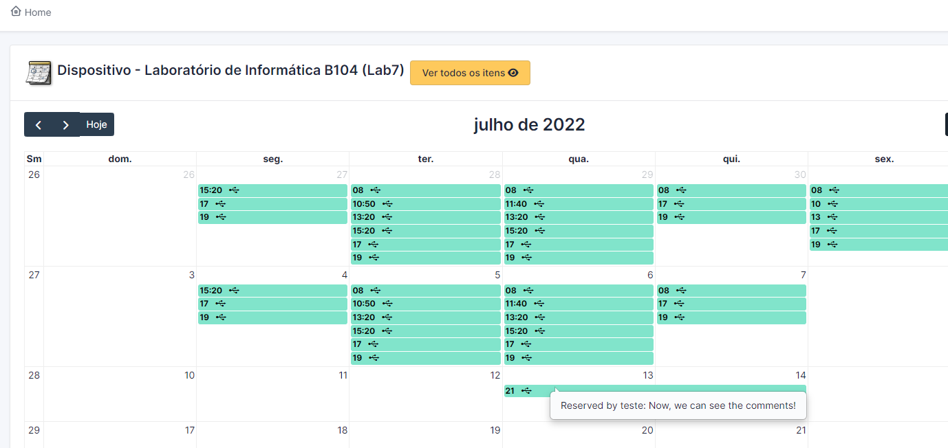The image size is (948, 448).
Task: Select week number 28 in Sm column
Action: tap(34, 375)
